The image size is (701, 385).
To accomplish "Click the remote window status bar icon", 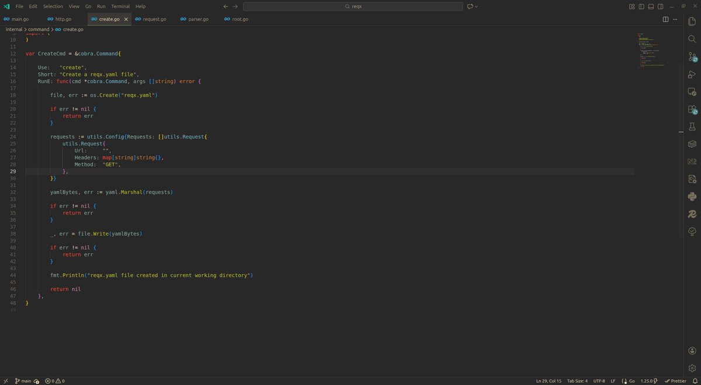I will pos(5,381).
